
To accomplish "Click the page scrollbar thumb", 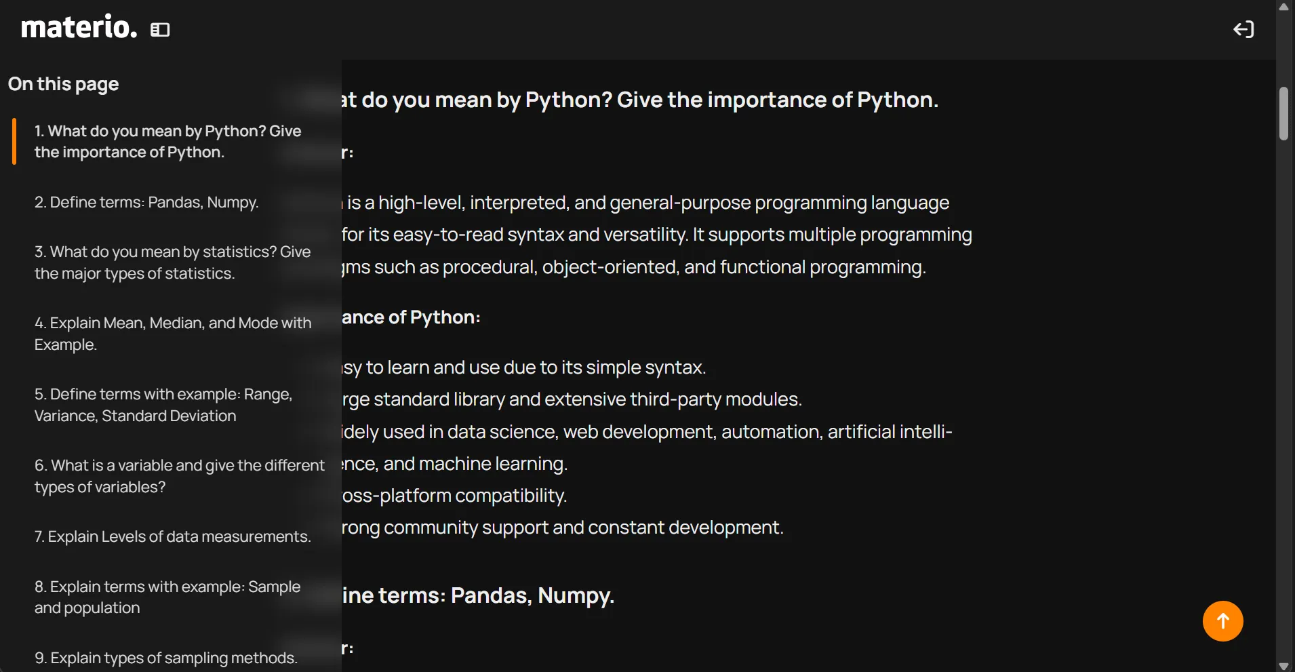I will coord(1283,114).
